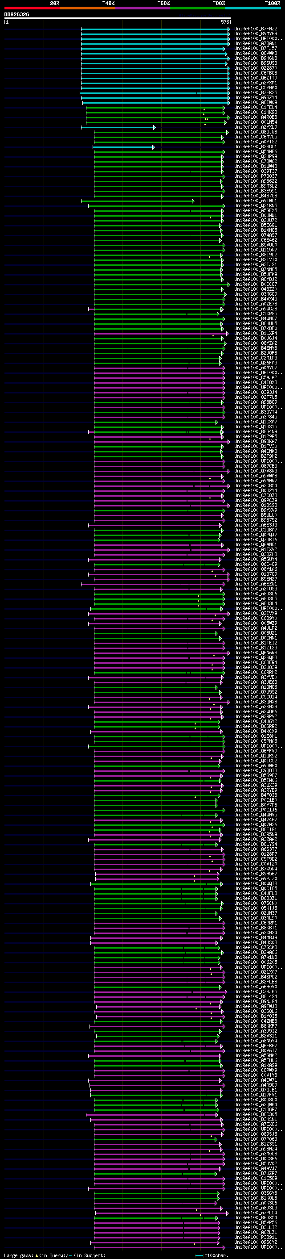
Task: Select hit UniRef100_D0CHN1
Action: pyautogui.click(x=256, y=638)
